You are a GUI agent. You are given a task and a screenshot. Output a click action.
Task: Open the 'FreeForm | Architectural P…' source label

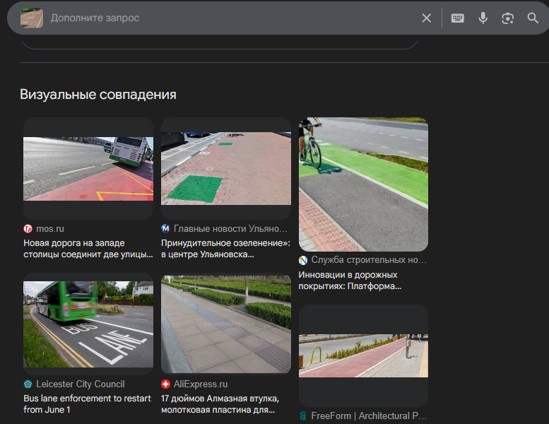[369, 416]
